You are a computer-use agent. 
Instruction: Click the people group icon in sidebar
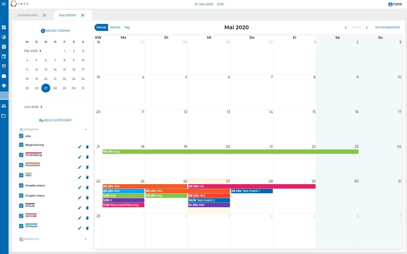(x=4, y=106)
